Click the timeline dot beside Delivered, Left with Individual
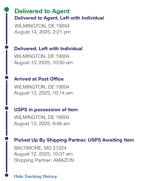 [7, 47]
